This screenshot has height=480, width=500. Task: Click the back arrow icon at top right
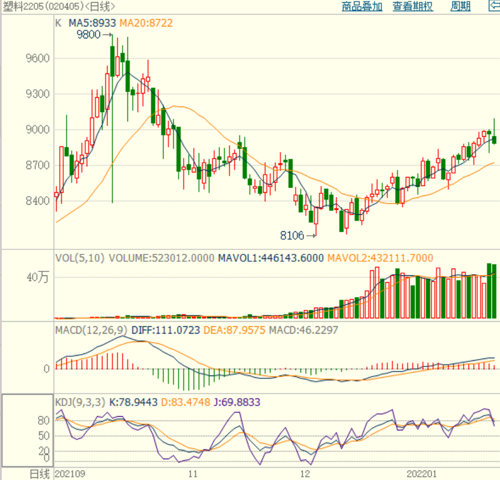[x=494, y=7]
